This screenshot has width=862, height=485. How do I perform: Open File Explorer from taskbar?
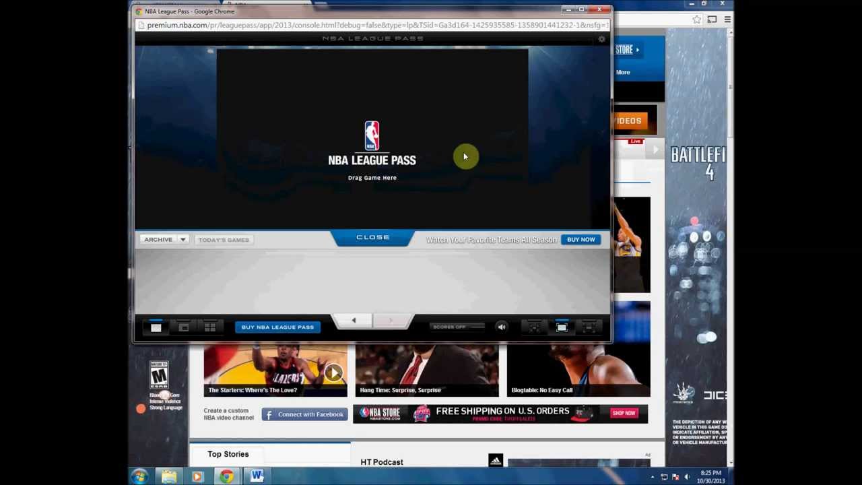click(169, 476)
